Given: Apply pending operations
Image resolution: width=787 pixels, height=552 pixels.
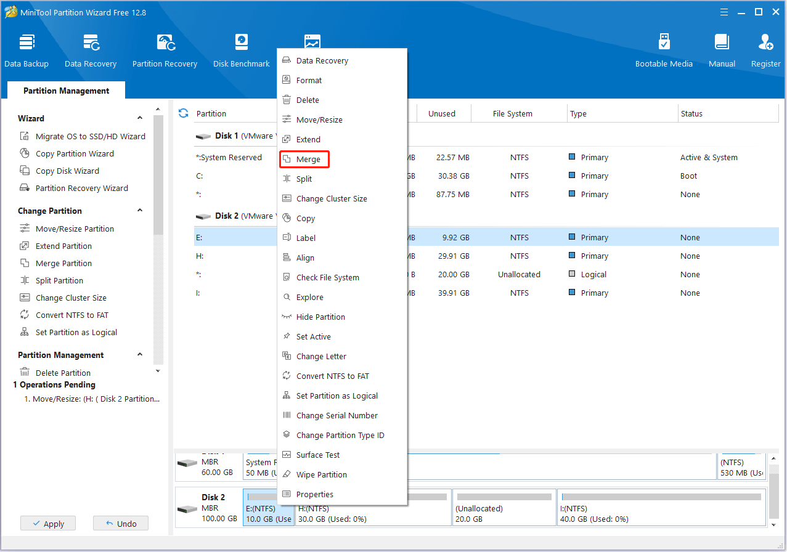Looking at the screenshot, I should click(x=47, y=524).
